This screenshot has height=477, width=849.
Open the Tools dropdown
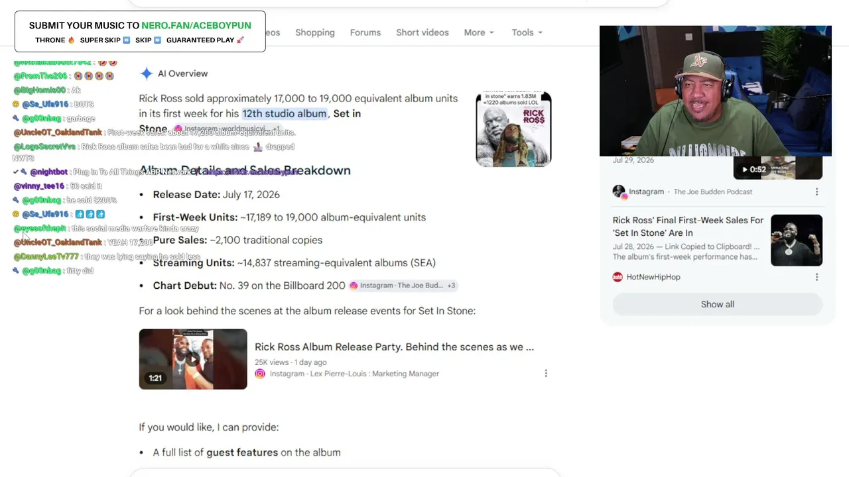(x=527, y=32)
